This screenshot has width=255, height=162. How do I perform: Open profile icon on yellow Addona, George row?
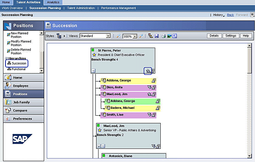coord(154,80)
